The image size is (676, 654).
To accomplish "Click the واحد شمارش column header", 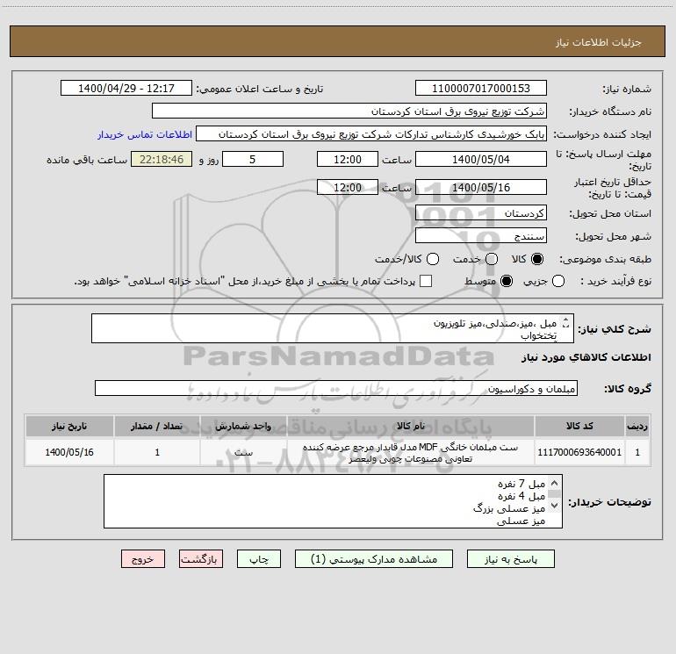I will [x=243, y=426].
